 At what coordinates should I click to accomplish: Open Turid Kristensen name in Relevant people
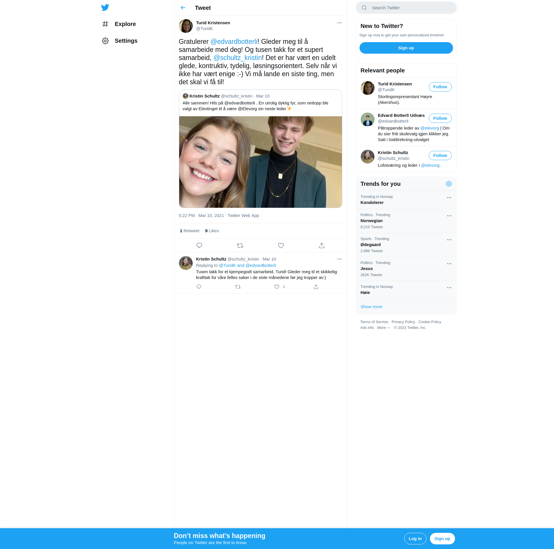tap(395, 84)
